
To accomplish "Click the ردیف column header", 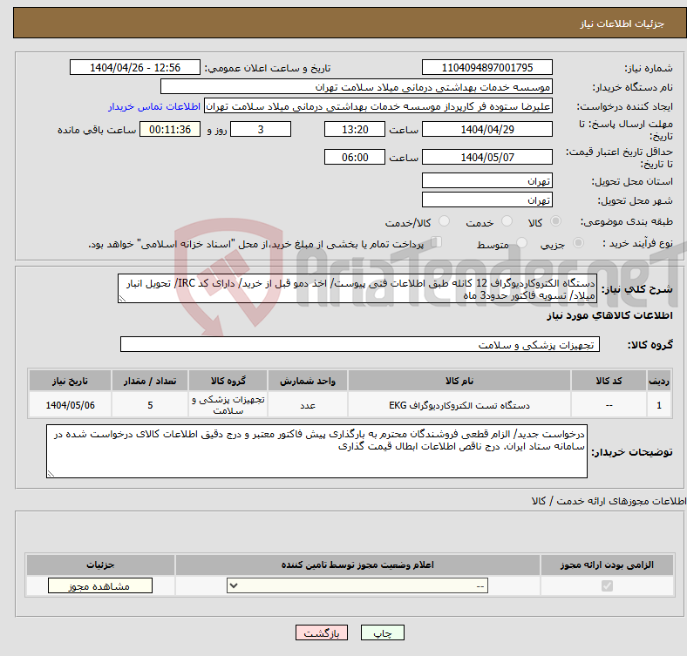I will click(659, 381).
